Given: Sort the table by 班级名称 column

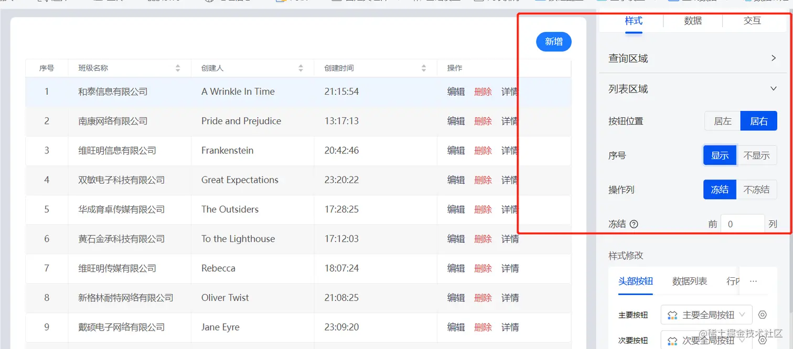Looking at the screenshot, I should [x=178, y=68].
